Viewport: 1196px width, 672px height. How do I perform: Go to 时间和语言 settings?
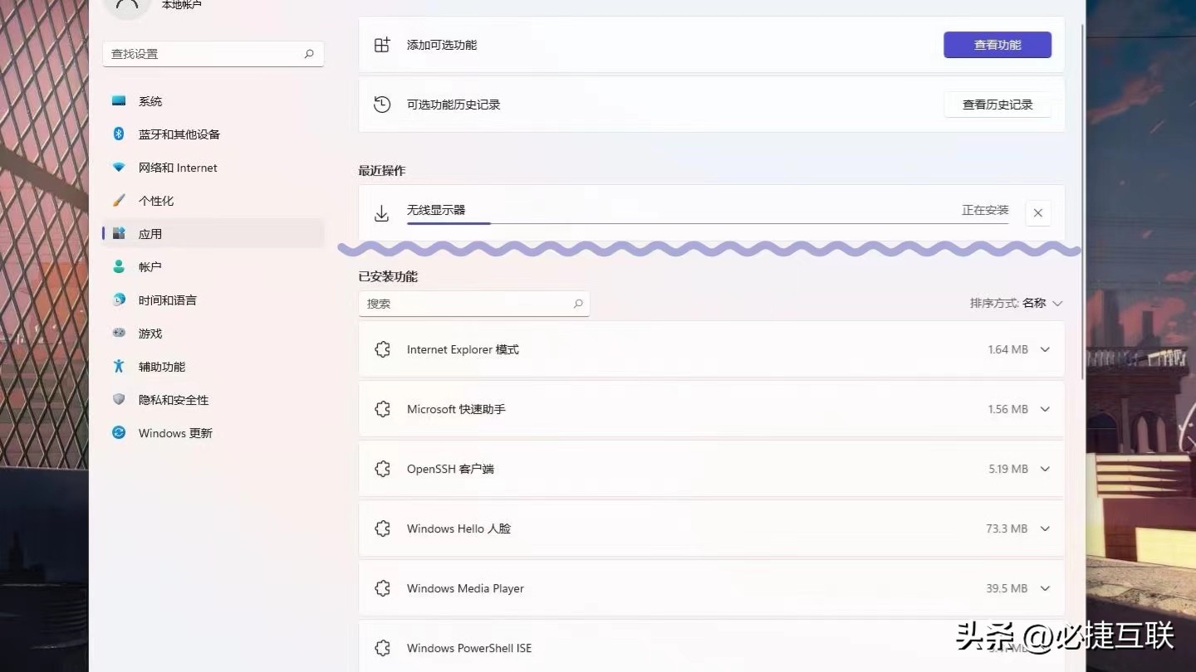point(167,300)
